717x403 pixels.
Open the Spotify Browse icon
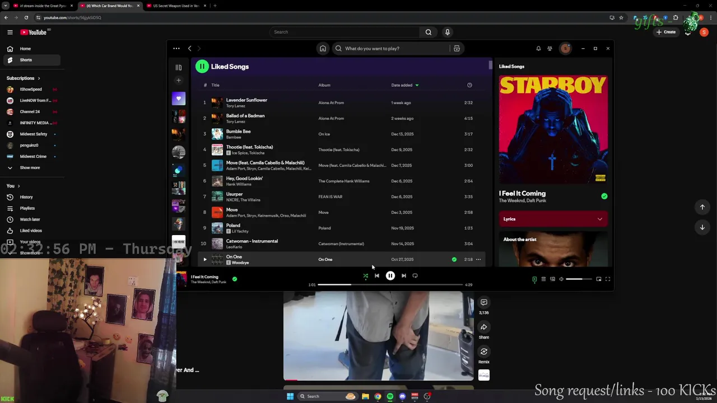click(457, 49)
